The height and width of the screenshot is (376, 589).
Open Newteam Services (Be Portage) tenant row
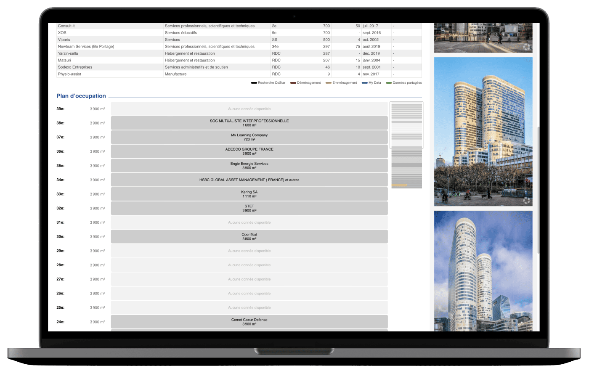(x=86, y=47)
